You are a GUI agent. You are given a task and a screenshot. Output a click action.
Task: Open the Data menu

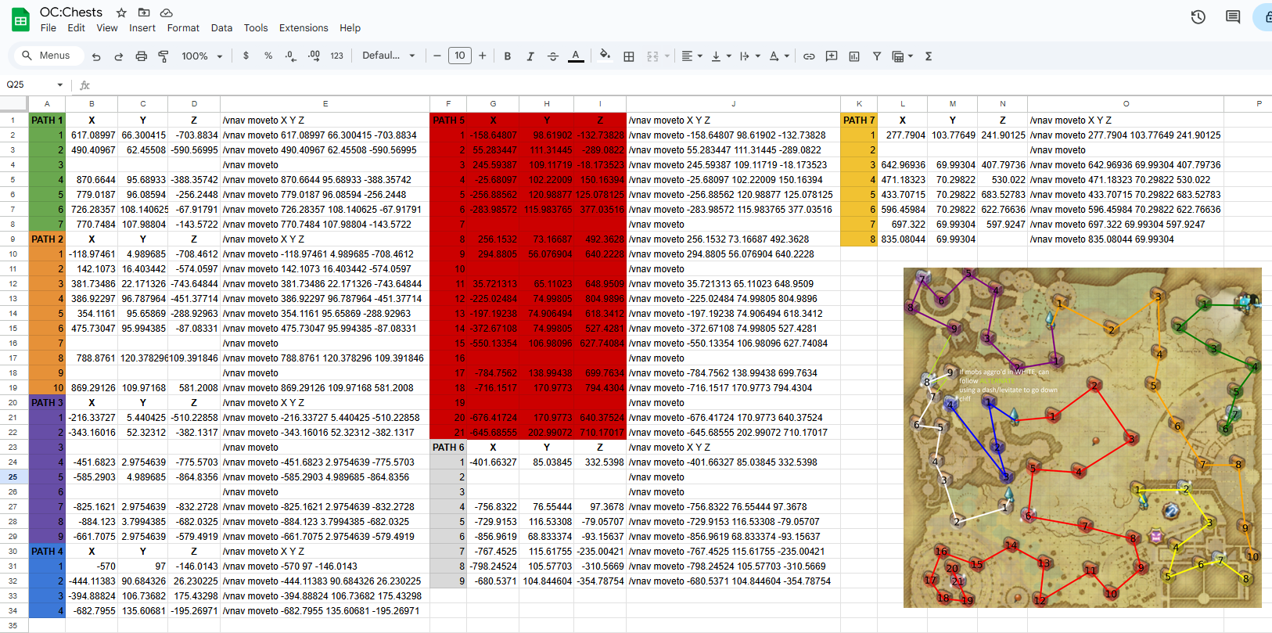pos(221,28)
